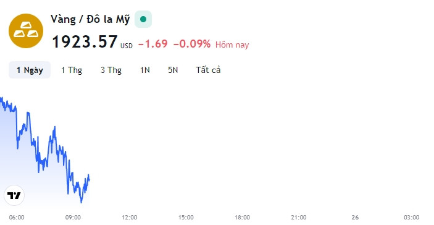The width and height of the screenshot is (434, 225).
Task: Click the 1923.57 price value
Action: point(85,42)
